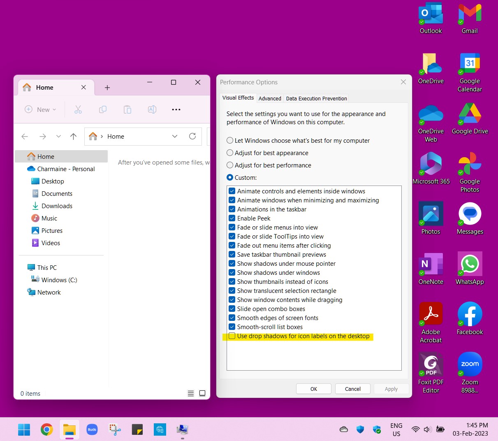Open the clock and date flyout

point(470,429)
